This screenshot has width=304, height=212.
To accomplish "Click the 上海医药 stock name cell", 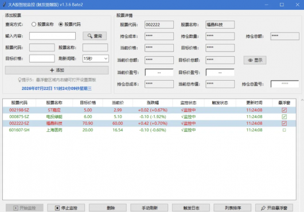I will [54, 130].
